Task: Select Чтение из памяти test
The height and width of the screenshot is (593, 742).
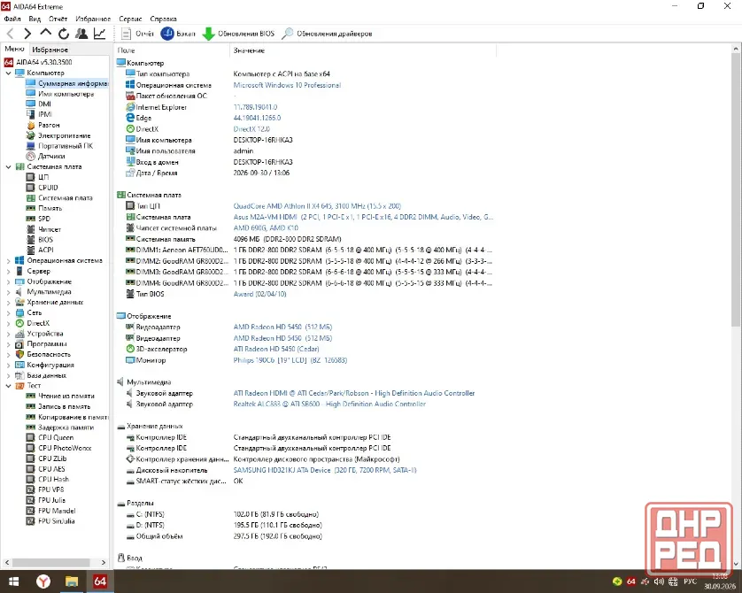Action: [66, 396]
